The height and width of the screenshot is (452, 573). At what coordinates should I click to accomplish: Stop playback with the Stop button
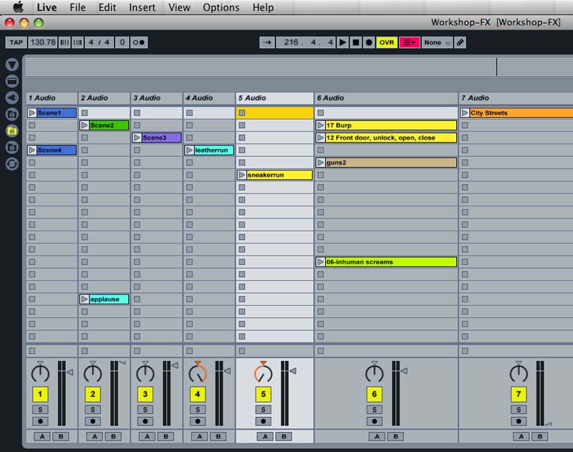355,42
